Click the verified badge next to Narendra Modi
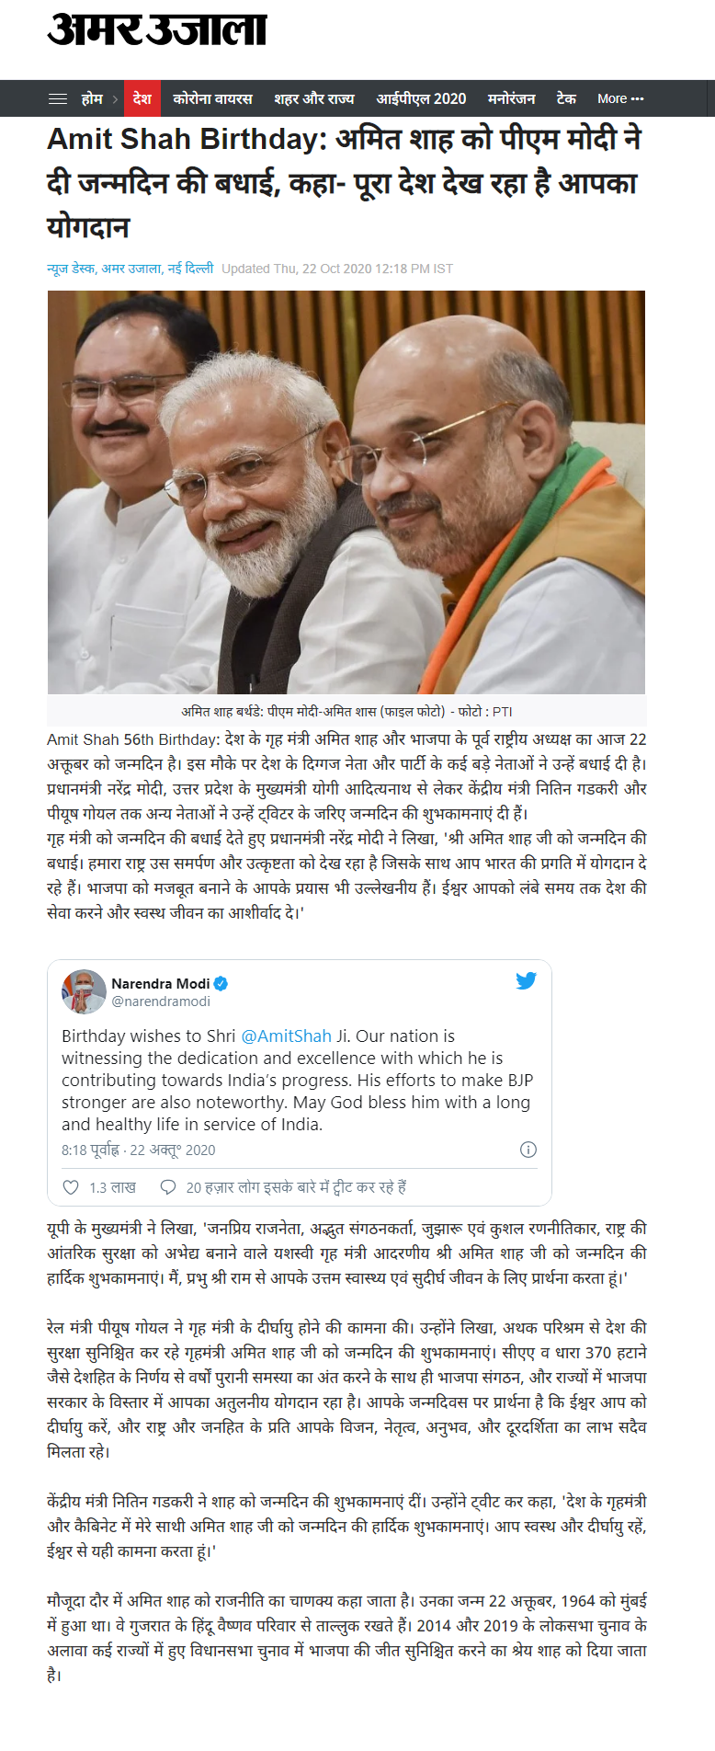 pos(221,984)
